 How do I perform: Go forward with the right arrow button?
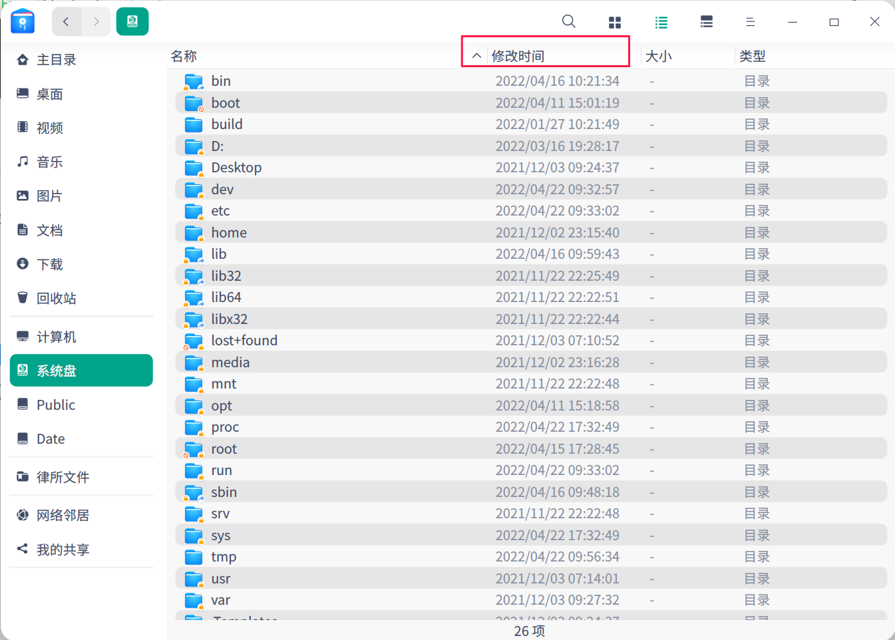click(x=96, y=22)
